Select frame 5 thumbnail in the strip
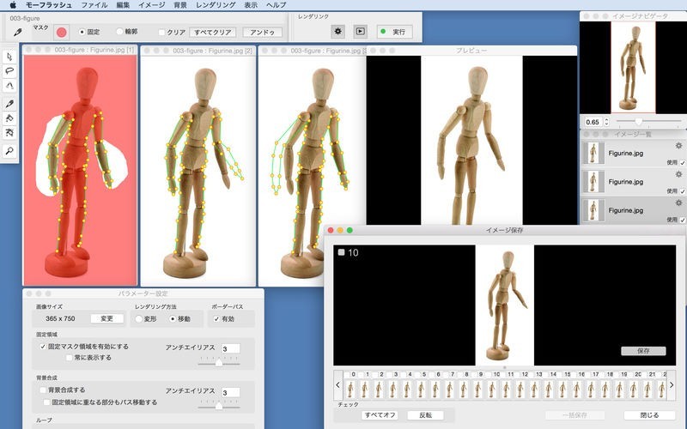Image resolution: width=687 pixels, height=429 pixels. coord(423,388)
